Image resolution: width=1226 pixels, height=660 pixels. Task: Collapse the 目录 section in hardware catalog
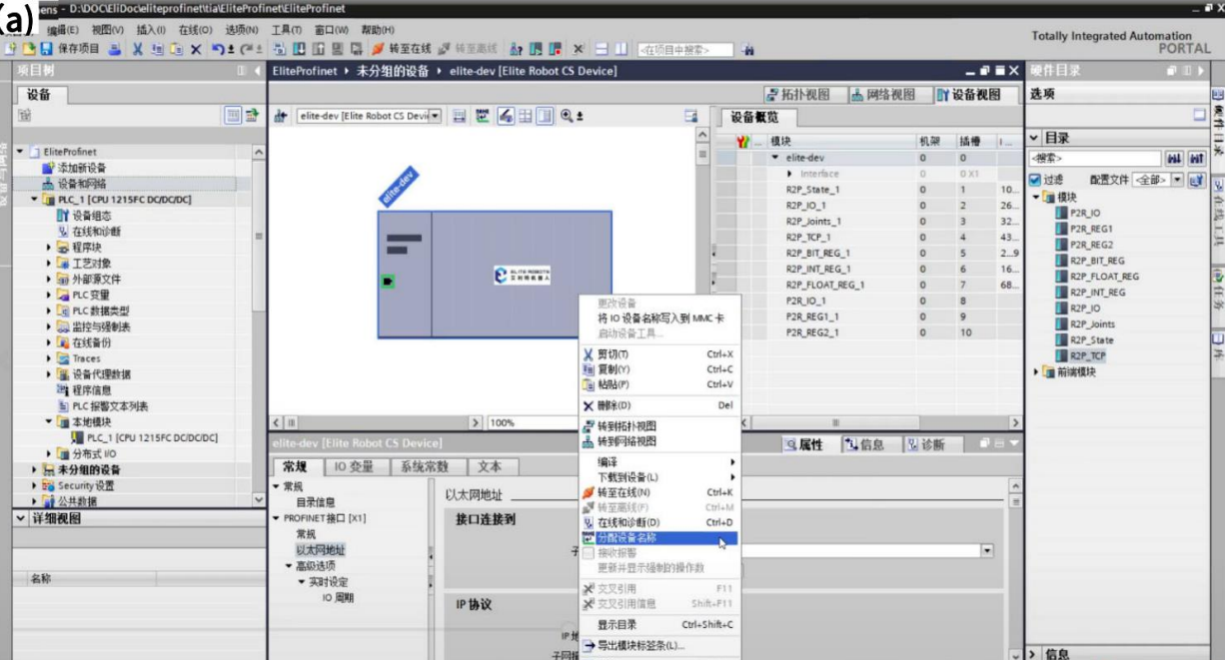(1034, 138)
